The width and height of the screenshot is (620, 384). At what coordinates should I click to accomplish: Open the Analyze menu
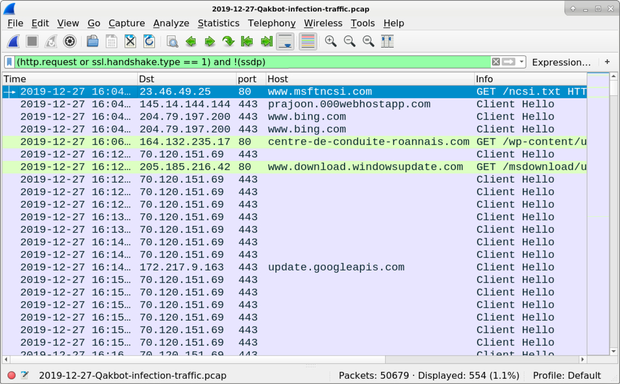pos(171,23)
